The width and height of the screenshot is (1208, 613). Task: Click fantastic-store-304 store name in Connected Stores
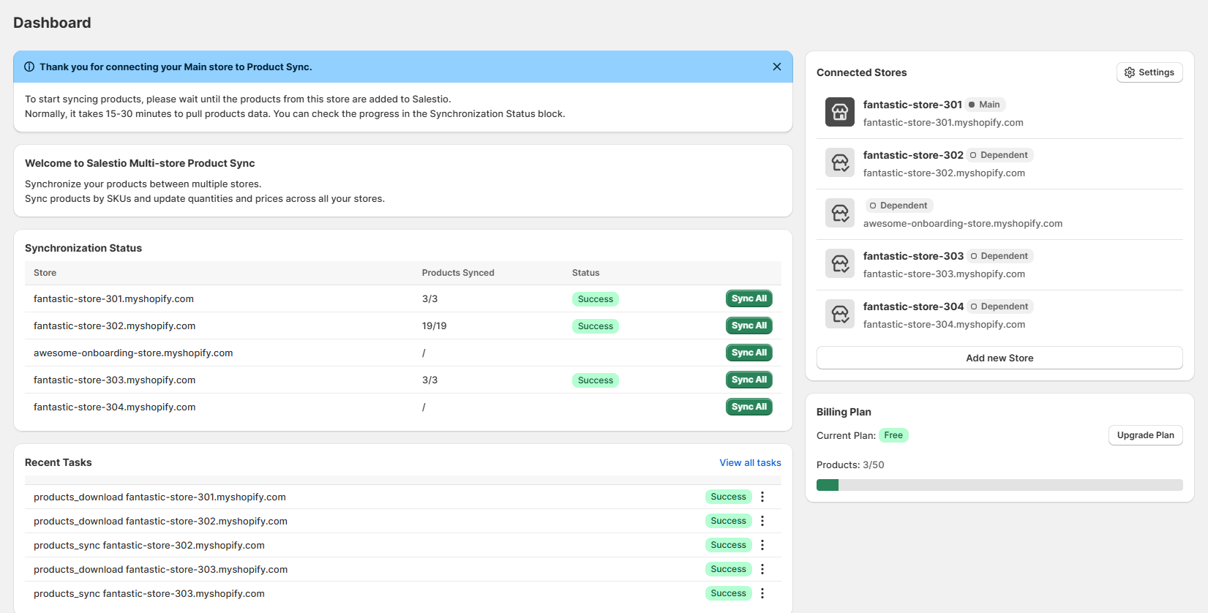913,306
